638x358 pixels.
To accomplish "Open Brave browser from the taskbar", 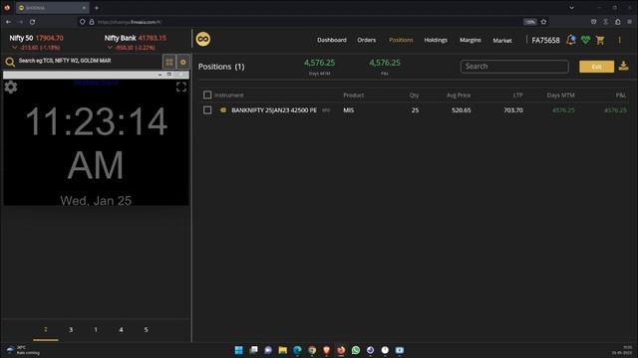I will pyautogui.click(x=326, y=350).
